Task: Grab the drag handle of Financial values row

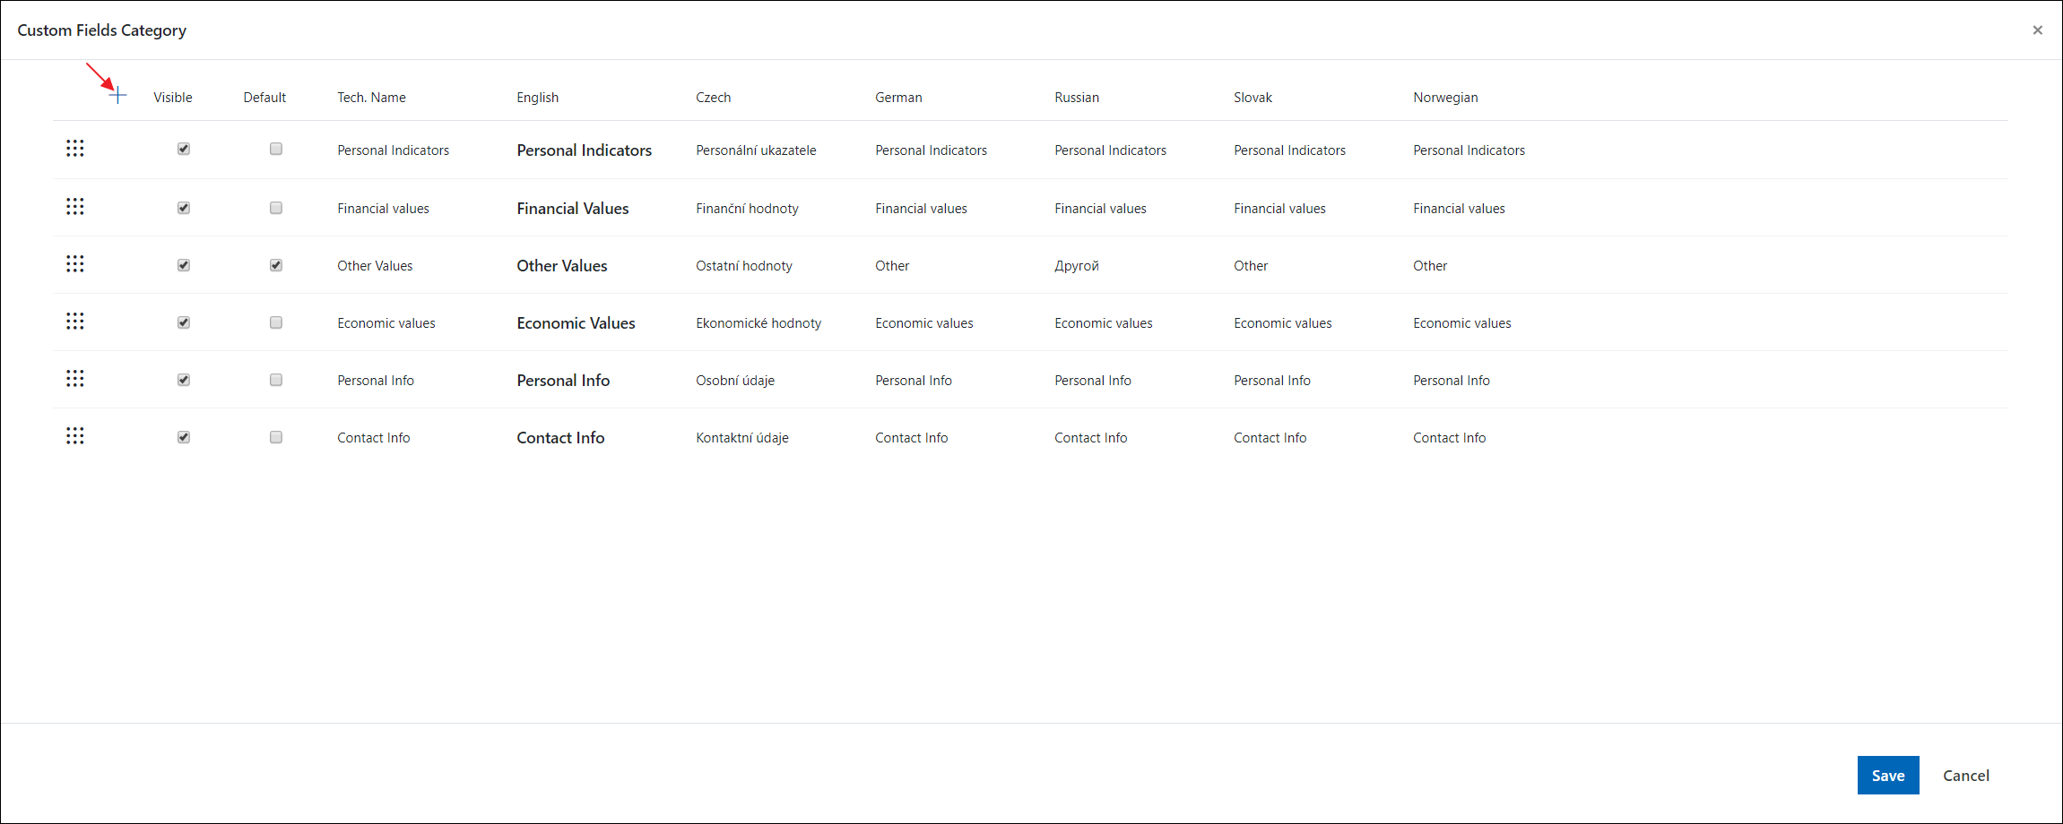Action: [75, 207]
